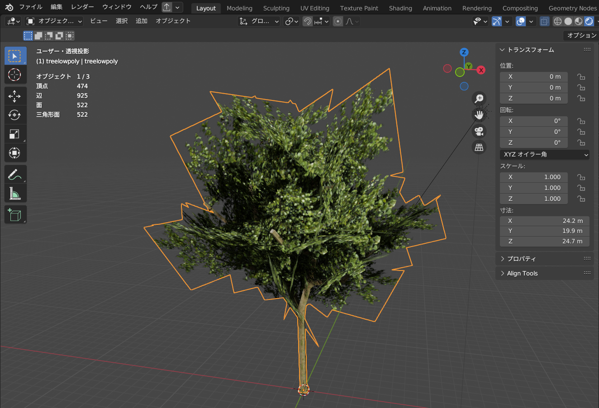Click the オプション button

(580, 35)
